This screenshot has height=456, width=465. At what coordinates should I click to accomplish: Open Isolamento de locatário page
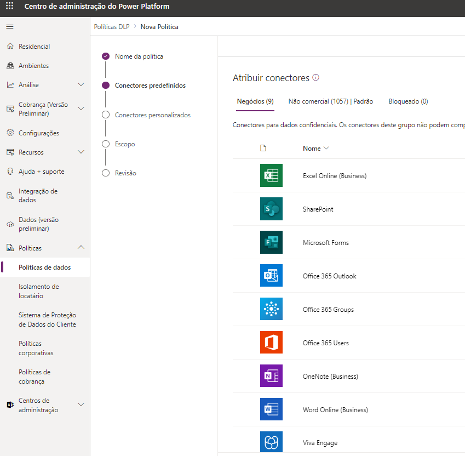[39, 292]
